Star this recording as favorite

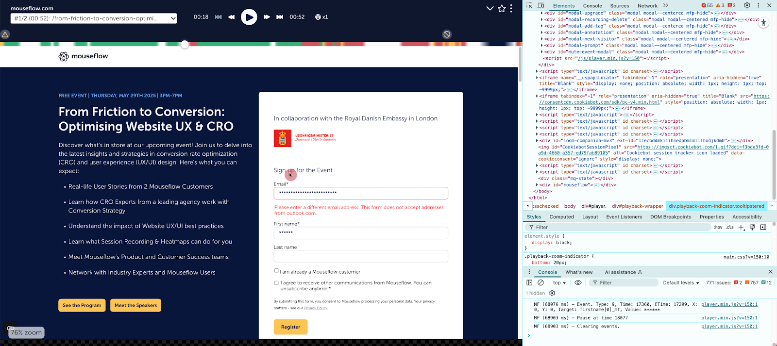(502, 8)
